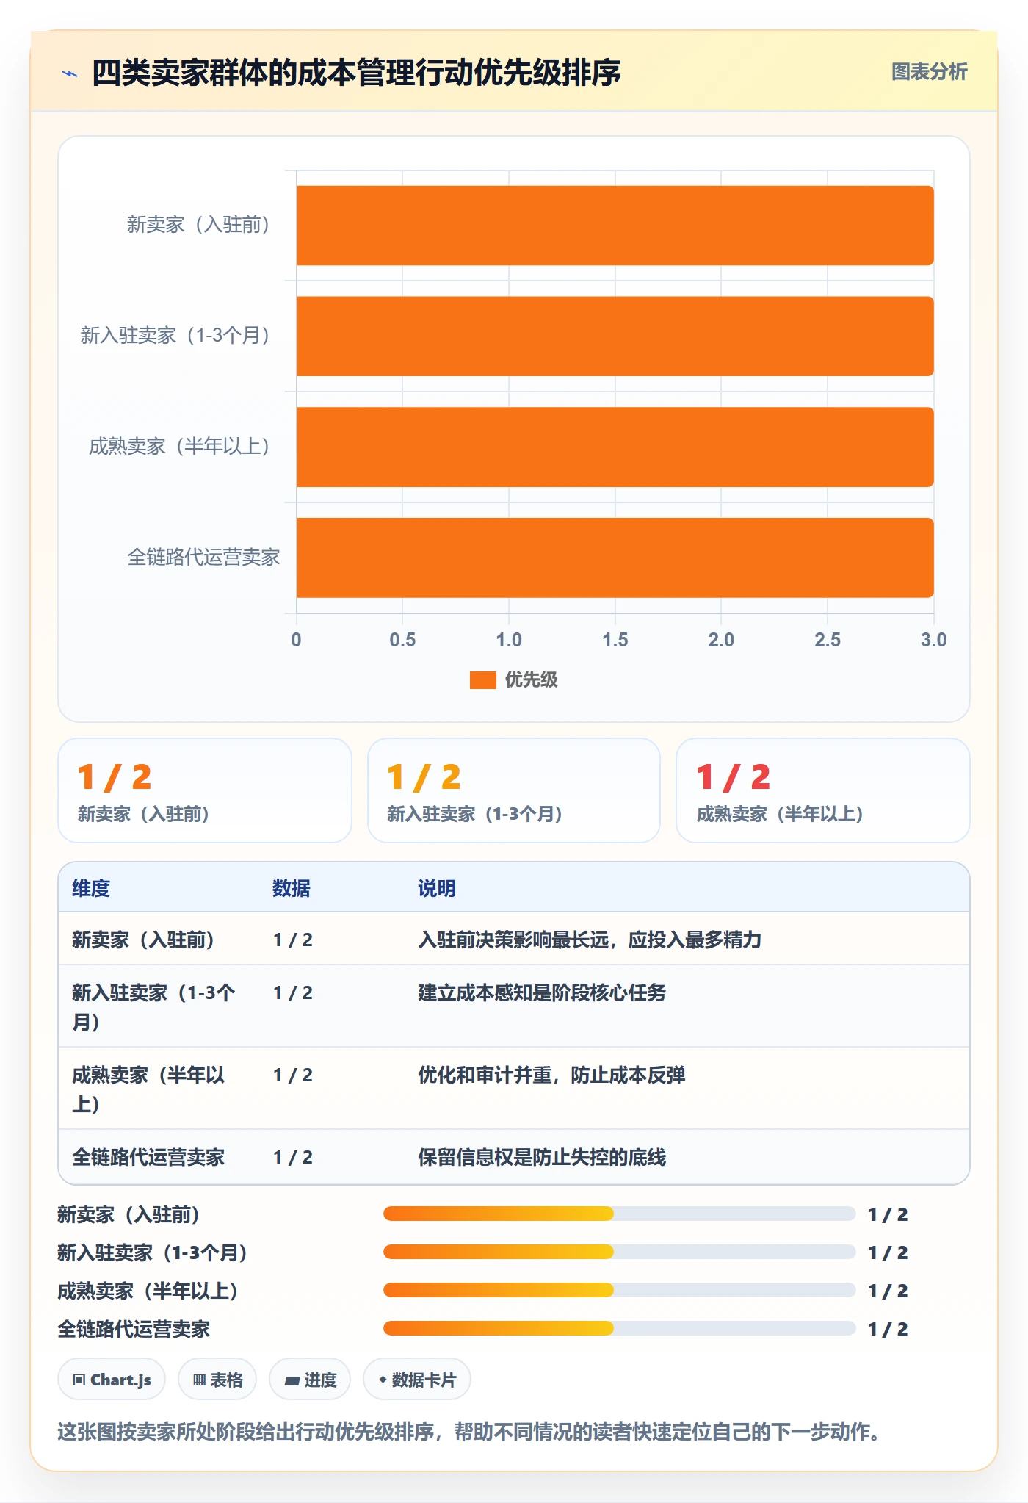Image resolution: width=1028 pixels, height=1503 pixels.
Task: Click the footer description starting with 这张图按卖家所处阶段
Action: tap(471, 1432)
